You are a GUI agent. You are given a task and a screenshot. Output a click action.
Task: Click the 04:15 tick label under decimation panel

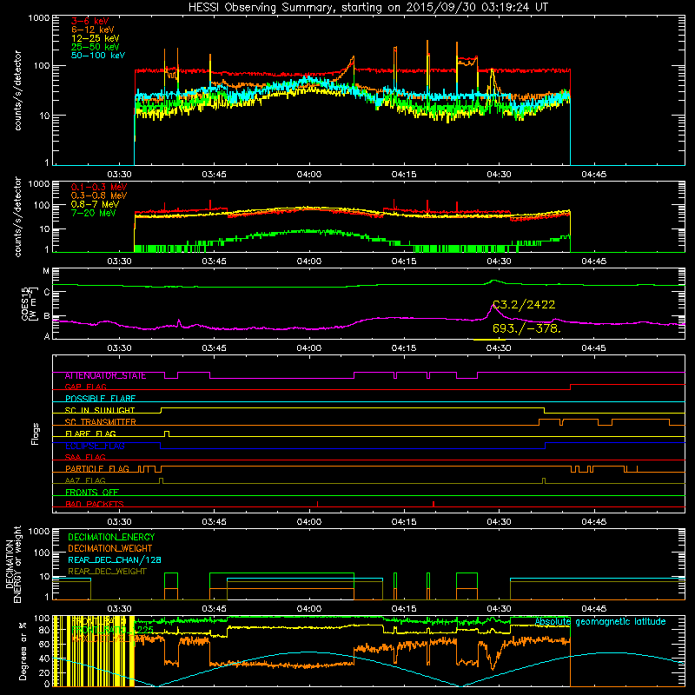[x=404, y=609]
